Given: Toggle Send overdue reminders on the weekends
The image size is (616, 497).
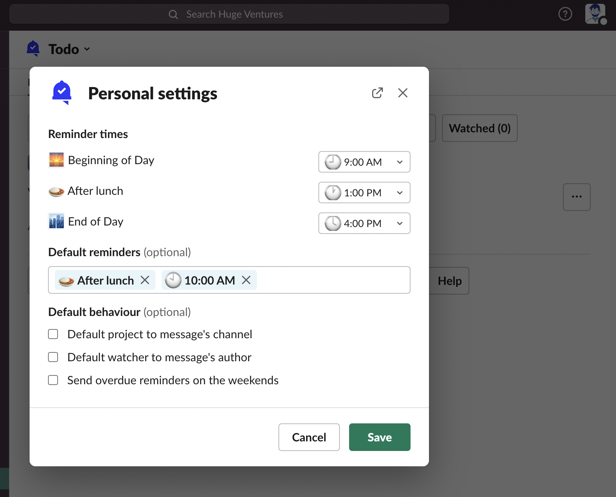Looking at the screenshot, I should pos(53,380).
